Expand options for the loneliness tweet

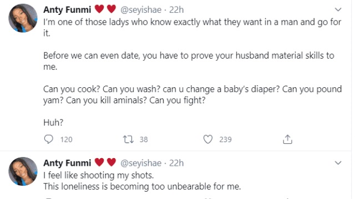[x=338, y=163]
